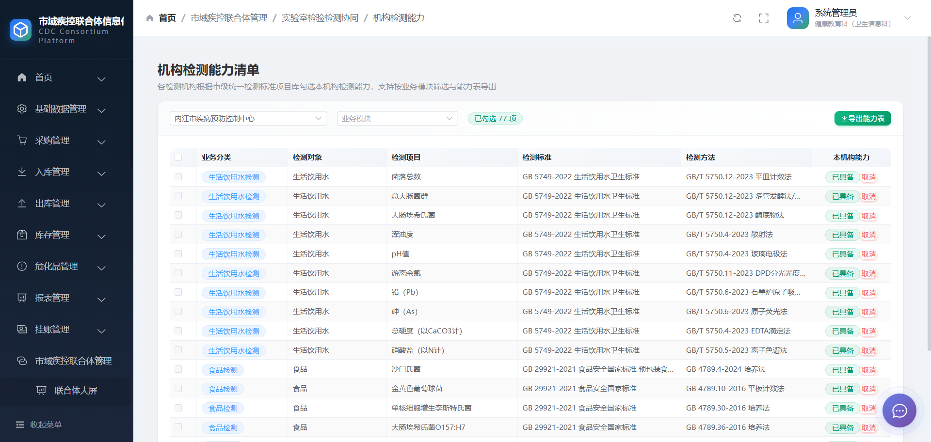Click the user avatar icon

coord(798,18)
